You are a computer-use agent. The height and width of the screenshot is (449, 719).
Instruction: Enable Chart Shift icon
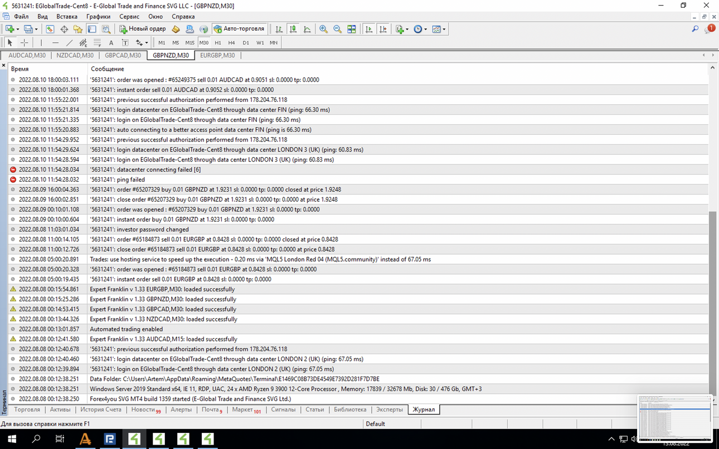pyautogui.click(x=383, y=29)
